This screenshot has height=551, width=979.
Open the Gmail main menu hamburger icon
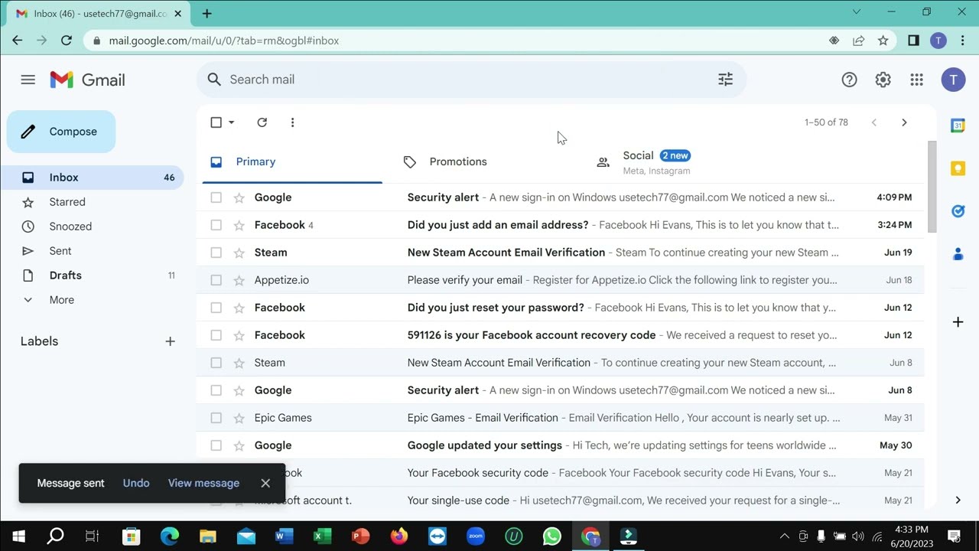28,80
